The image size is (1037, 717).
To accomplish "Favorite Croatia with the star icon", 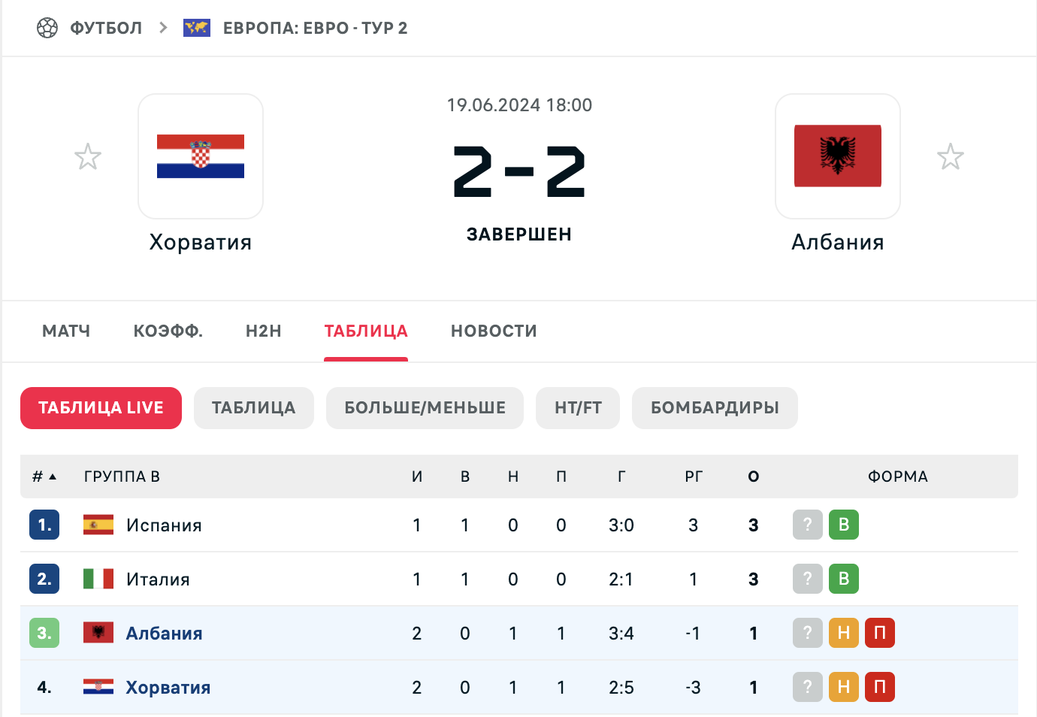I will (88, 156).
